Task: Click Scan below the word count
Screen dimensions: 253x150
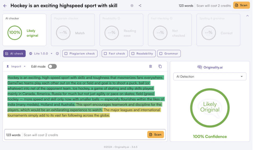Action: tap(155, 134)
